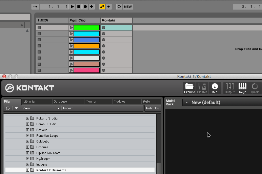Image resolution: width=262 pixels, height=174 pixels.
Task: Click the overdub plus button
Action: point(92,7)
